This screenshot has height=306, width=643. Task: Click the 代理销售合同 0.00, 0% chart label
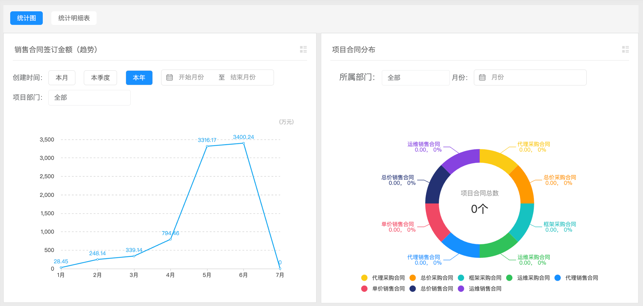click(x=424, y=260)
